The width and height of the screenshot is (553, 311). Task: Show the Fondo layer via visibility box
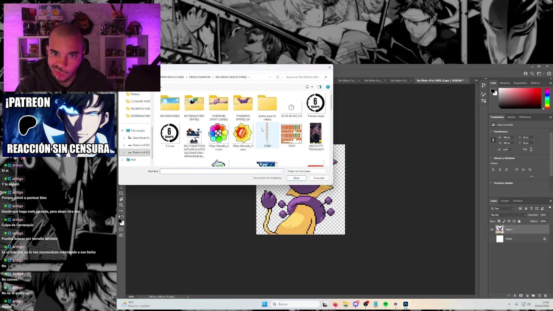[x=492, y=239]
